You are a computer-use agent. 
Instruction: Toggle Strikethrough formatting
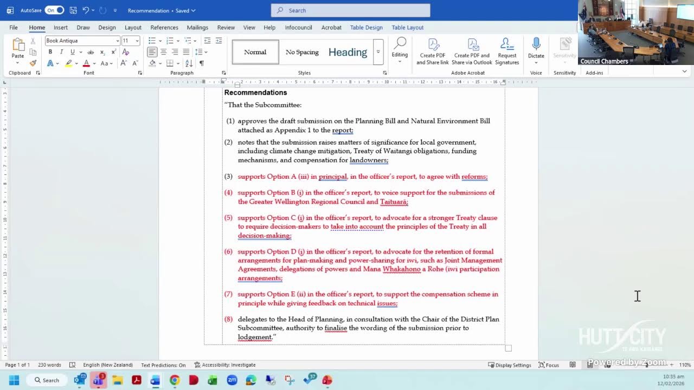[x=91, y=52]
